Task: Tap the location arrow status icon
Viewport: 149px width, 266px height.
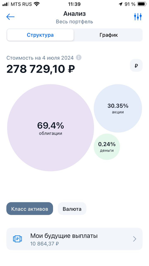Action: tap(121, 4)
